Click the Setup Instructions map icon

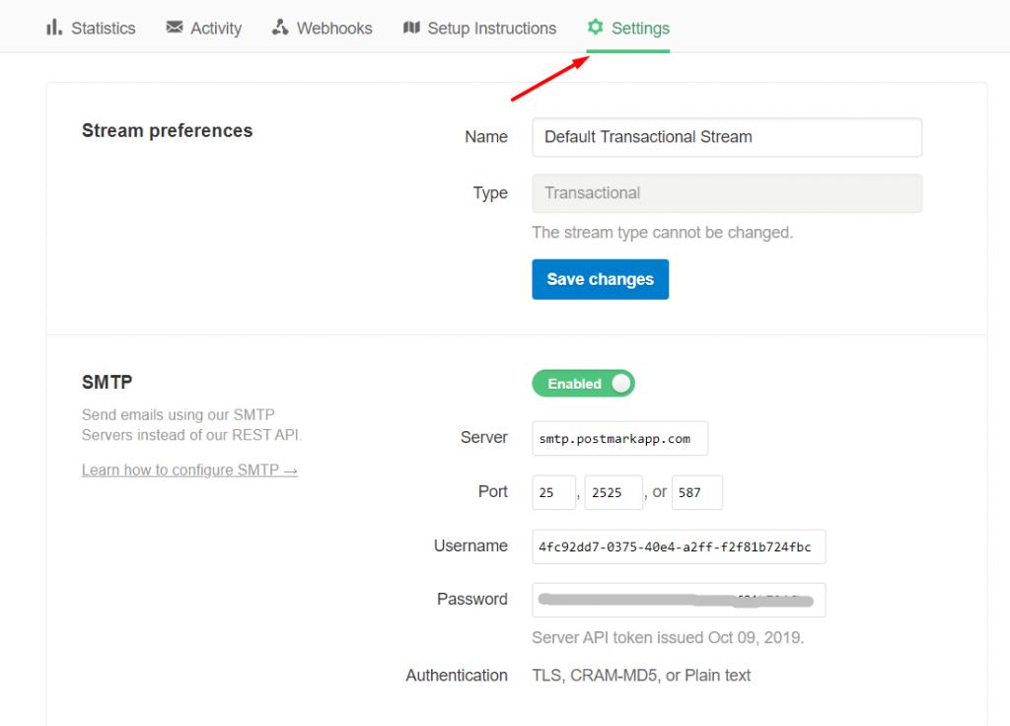click(x=411, y=27)
